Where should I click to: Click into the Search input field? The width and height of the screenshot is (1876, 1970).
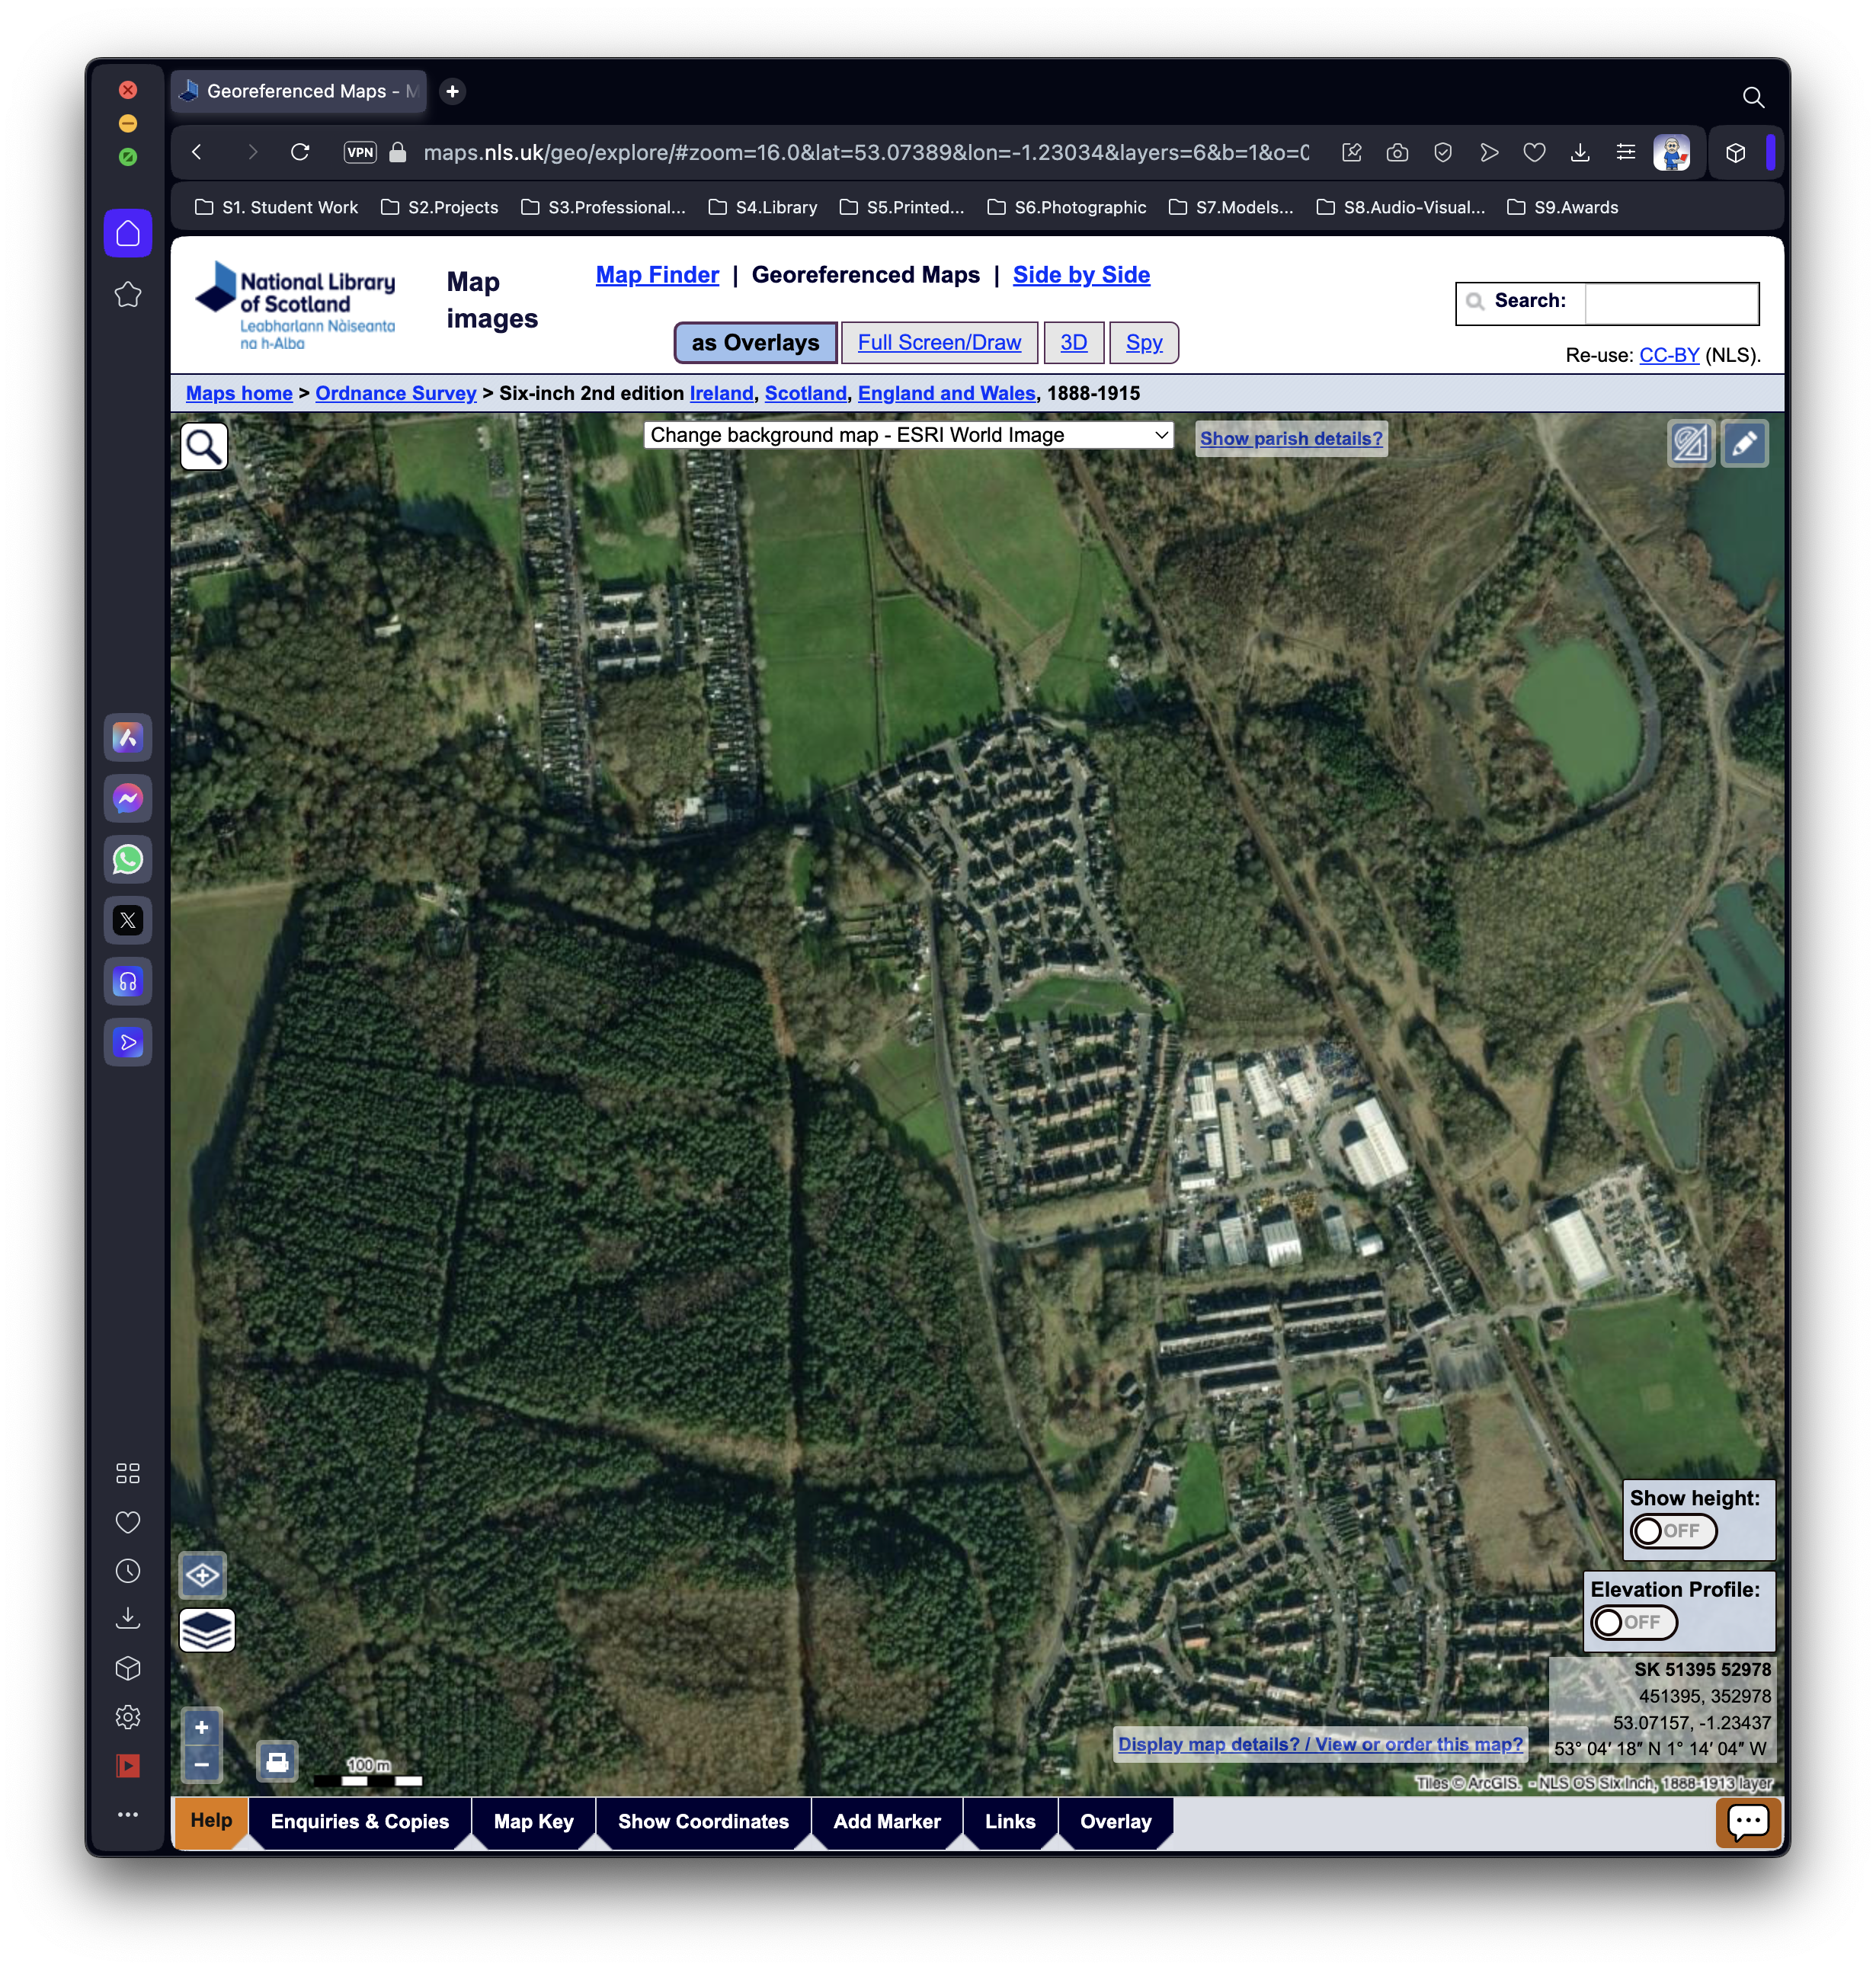pos(1670,303)
